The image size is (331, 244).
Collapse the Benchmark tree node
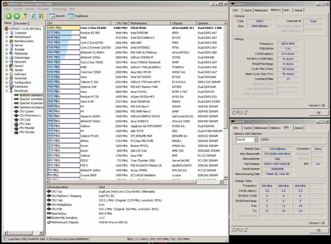pyautogui.click(x=6, y=91)
